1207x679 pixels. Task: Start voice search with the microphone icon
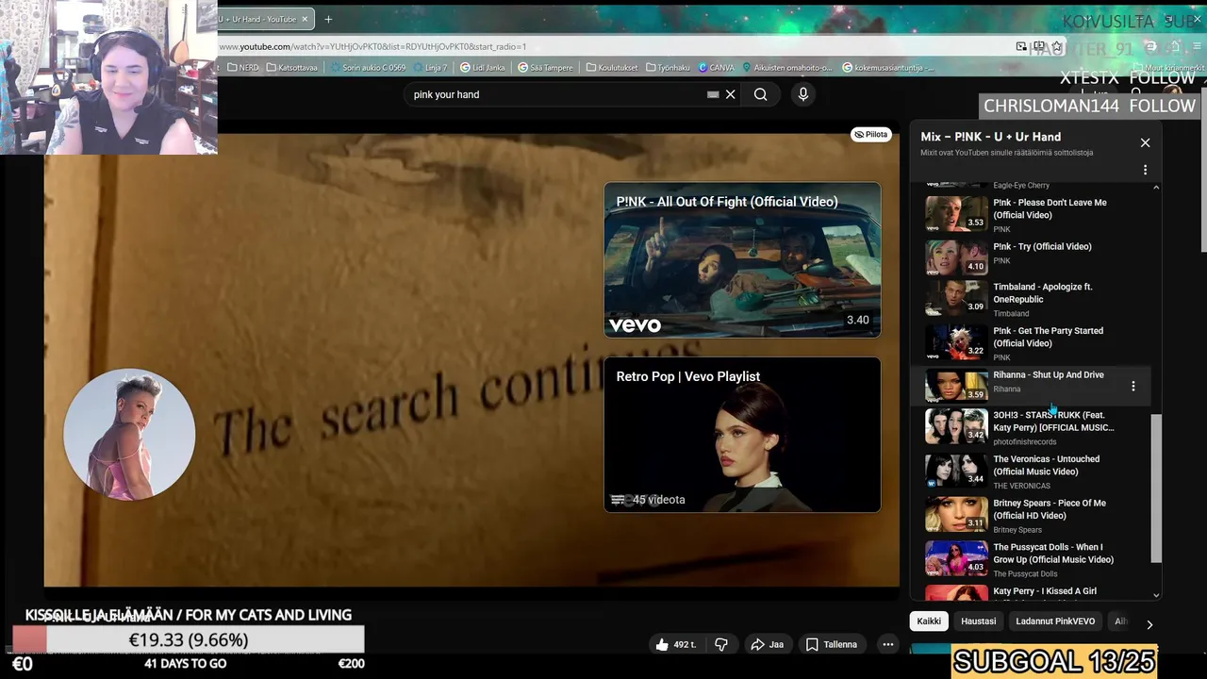803,94
